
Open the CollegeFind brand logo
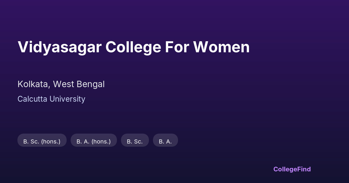(292, 169)
